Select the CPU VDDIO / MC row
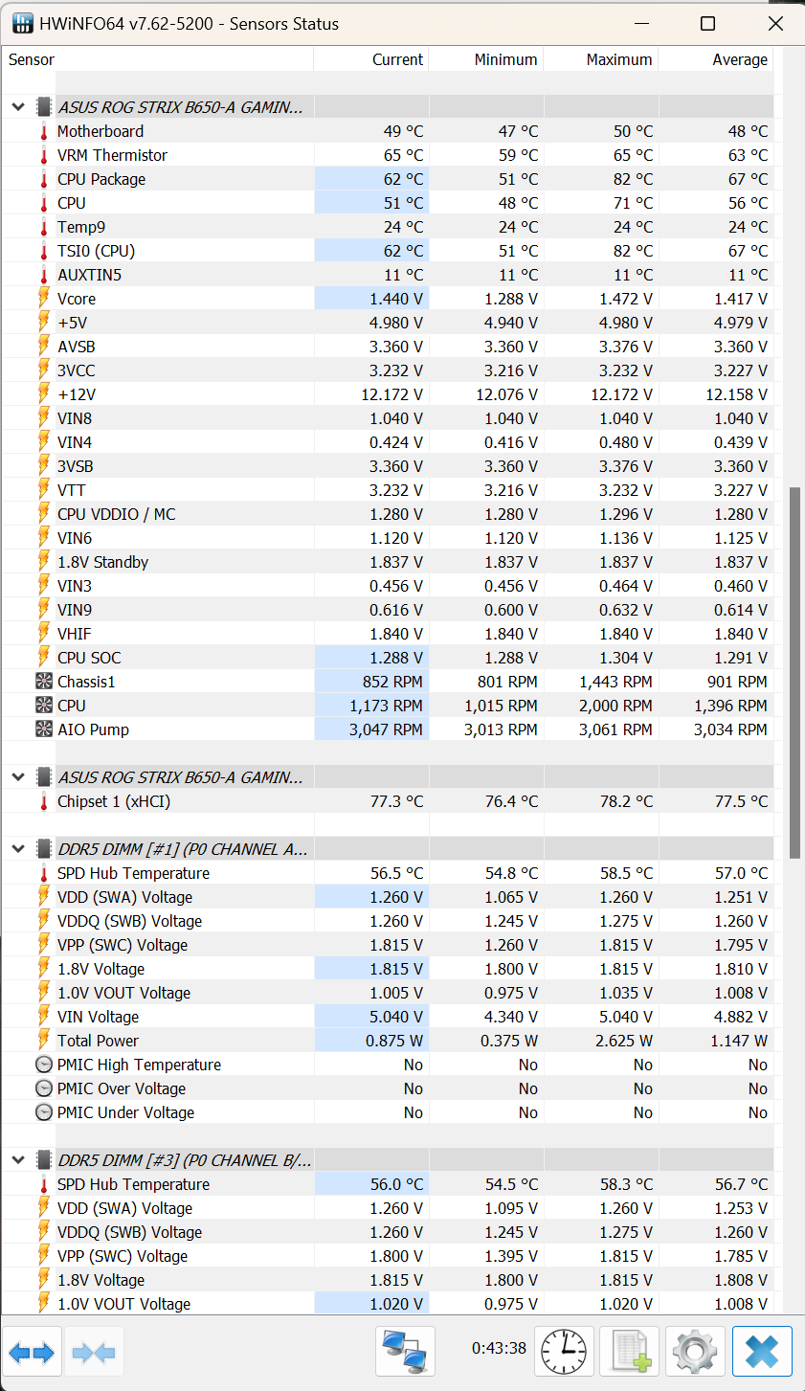This screenshot has height=1391, width=805. 388,514
